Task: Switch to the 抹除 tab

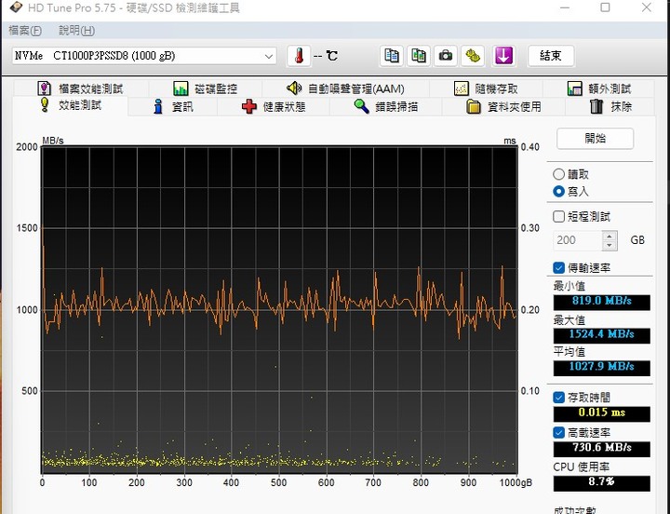Action: point(610,106)
